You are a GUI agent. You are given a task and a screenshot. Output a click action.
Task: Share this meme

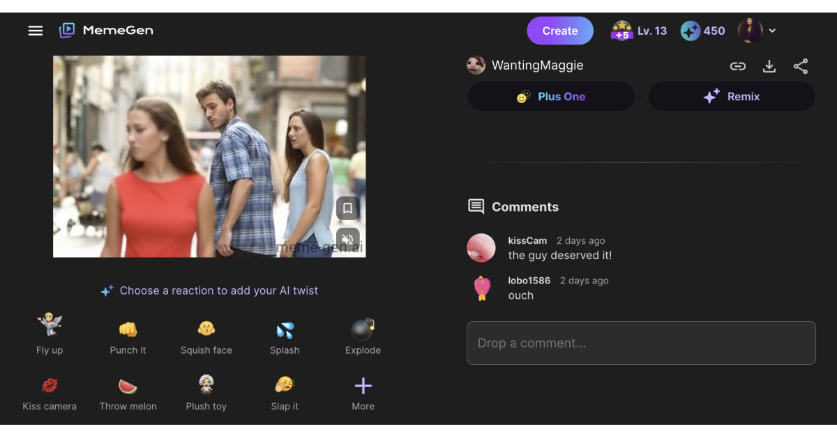[801, 66]
